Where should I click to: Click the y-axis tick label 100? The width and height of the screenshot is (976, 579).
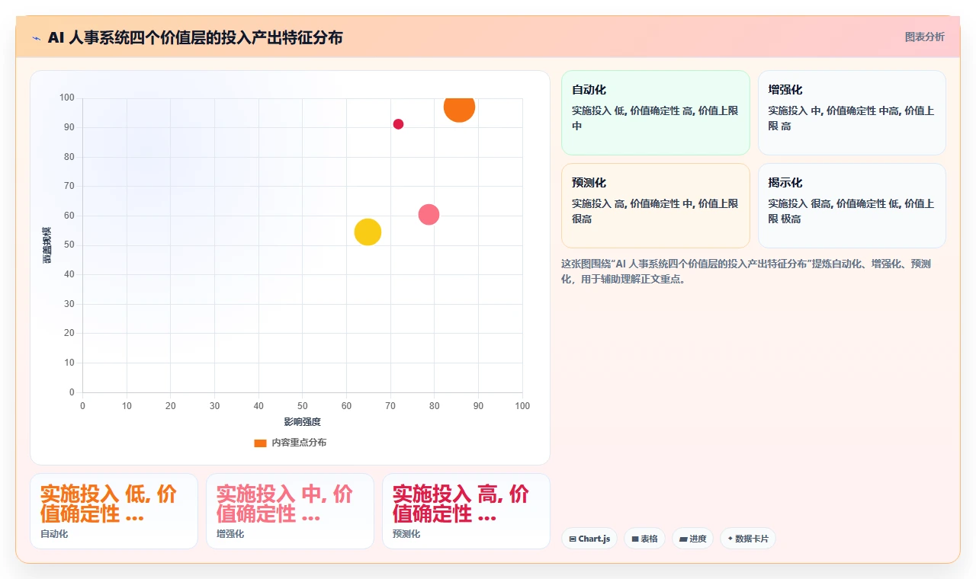click(x=67, y=98)
